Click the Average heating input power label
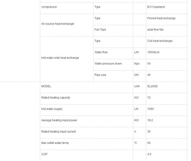Viewport: 191px width, 161px height. click(x=59, y=120)
